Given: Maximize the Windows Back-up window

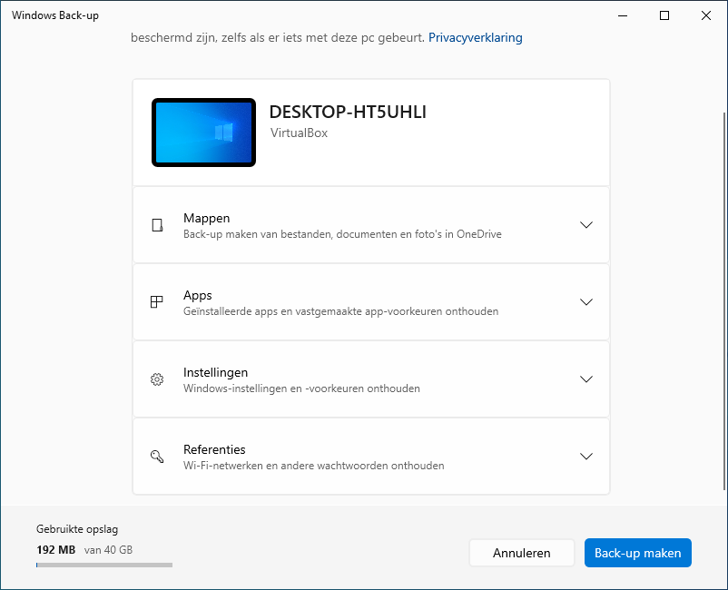Looking at the screenshot, I should 664,15.
